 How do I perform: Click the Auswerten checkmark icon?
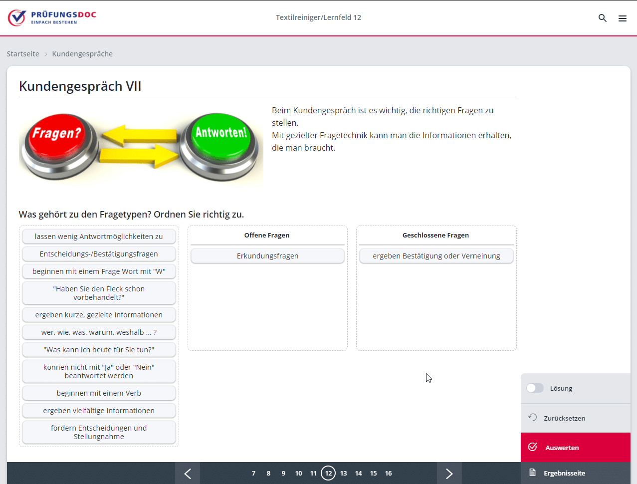533,447
